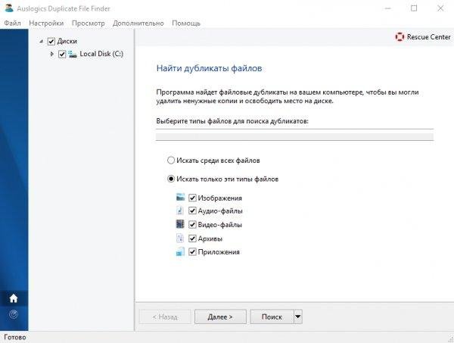Click the Video files film strip icon
The image size is (454, 343).
[180, 224]
